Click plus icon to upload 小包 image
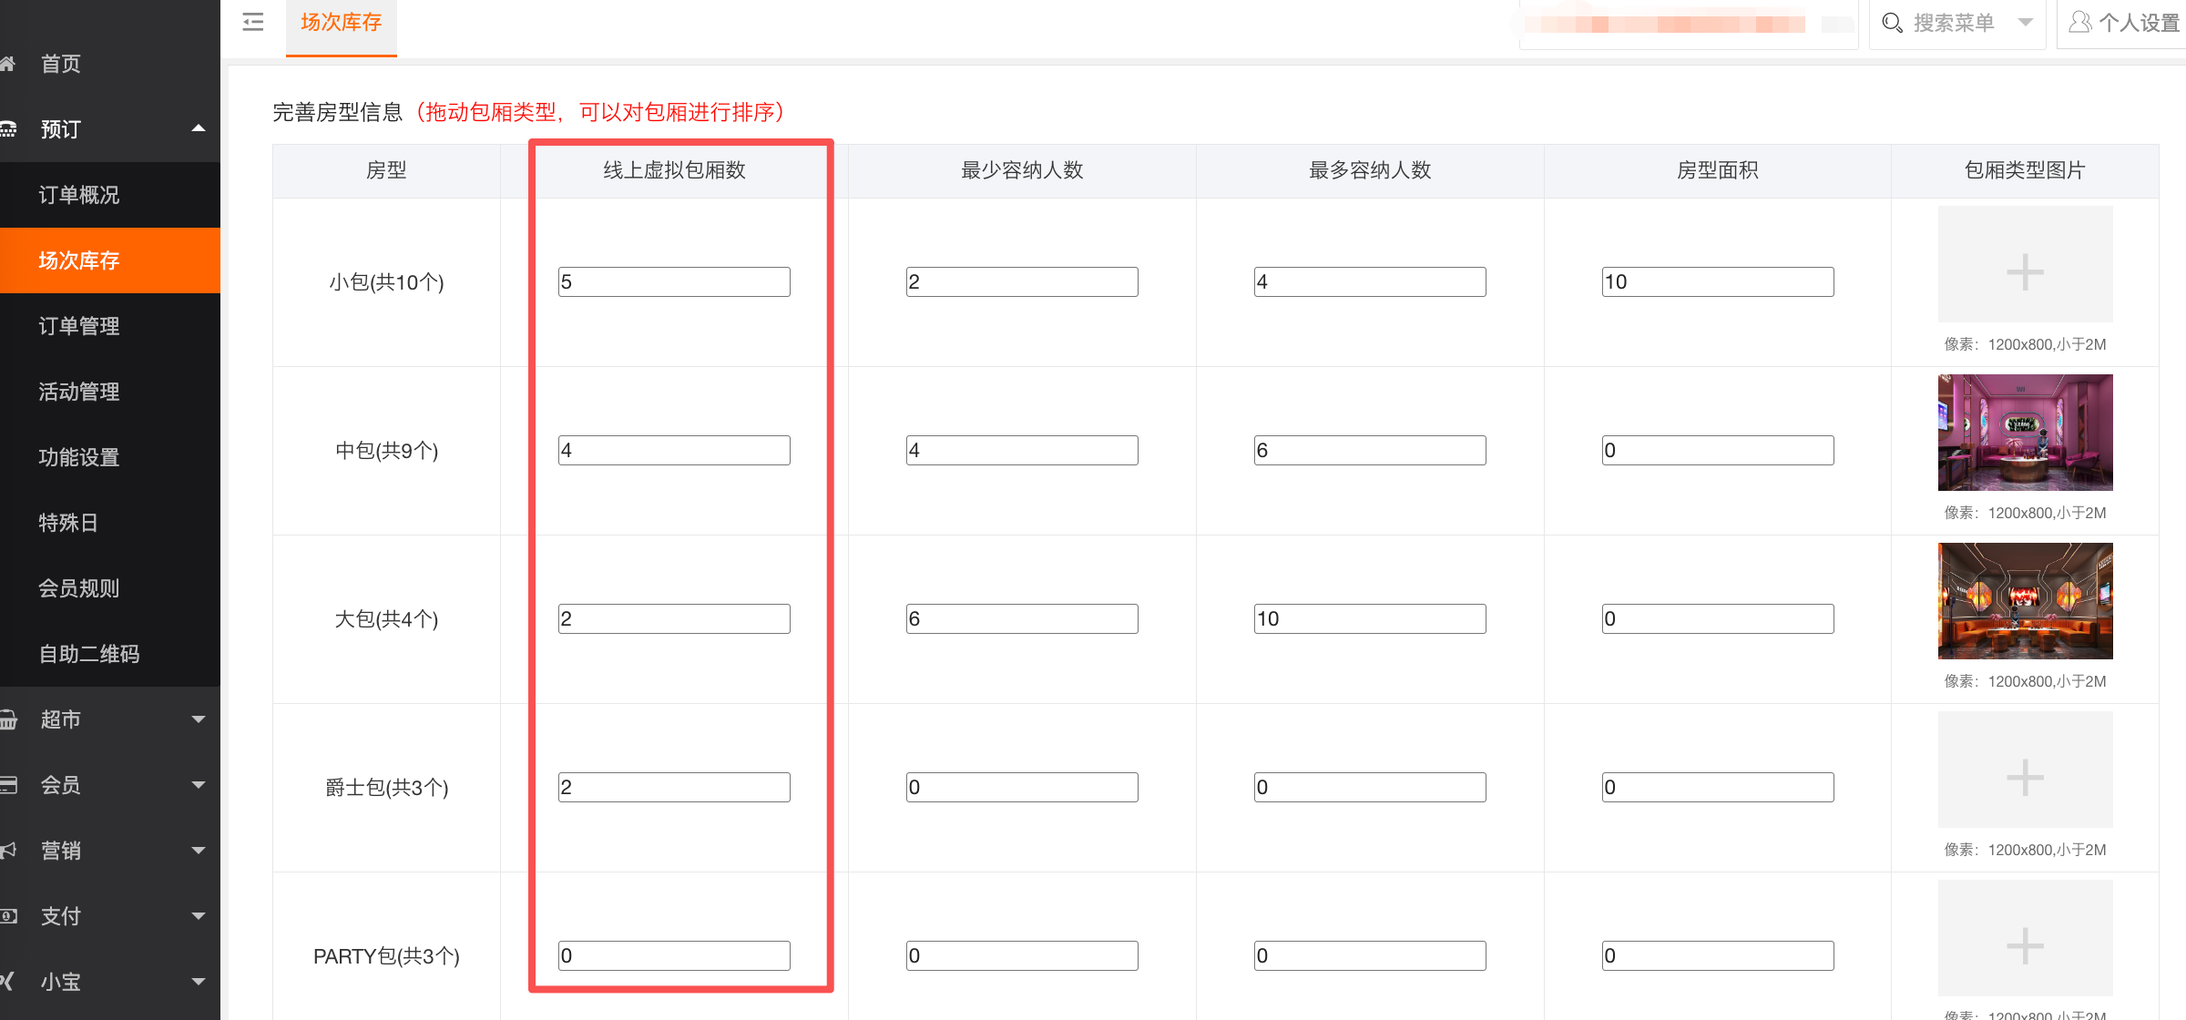This screenshot has width=2186, height=1020. tap(2025, 272)
